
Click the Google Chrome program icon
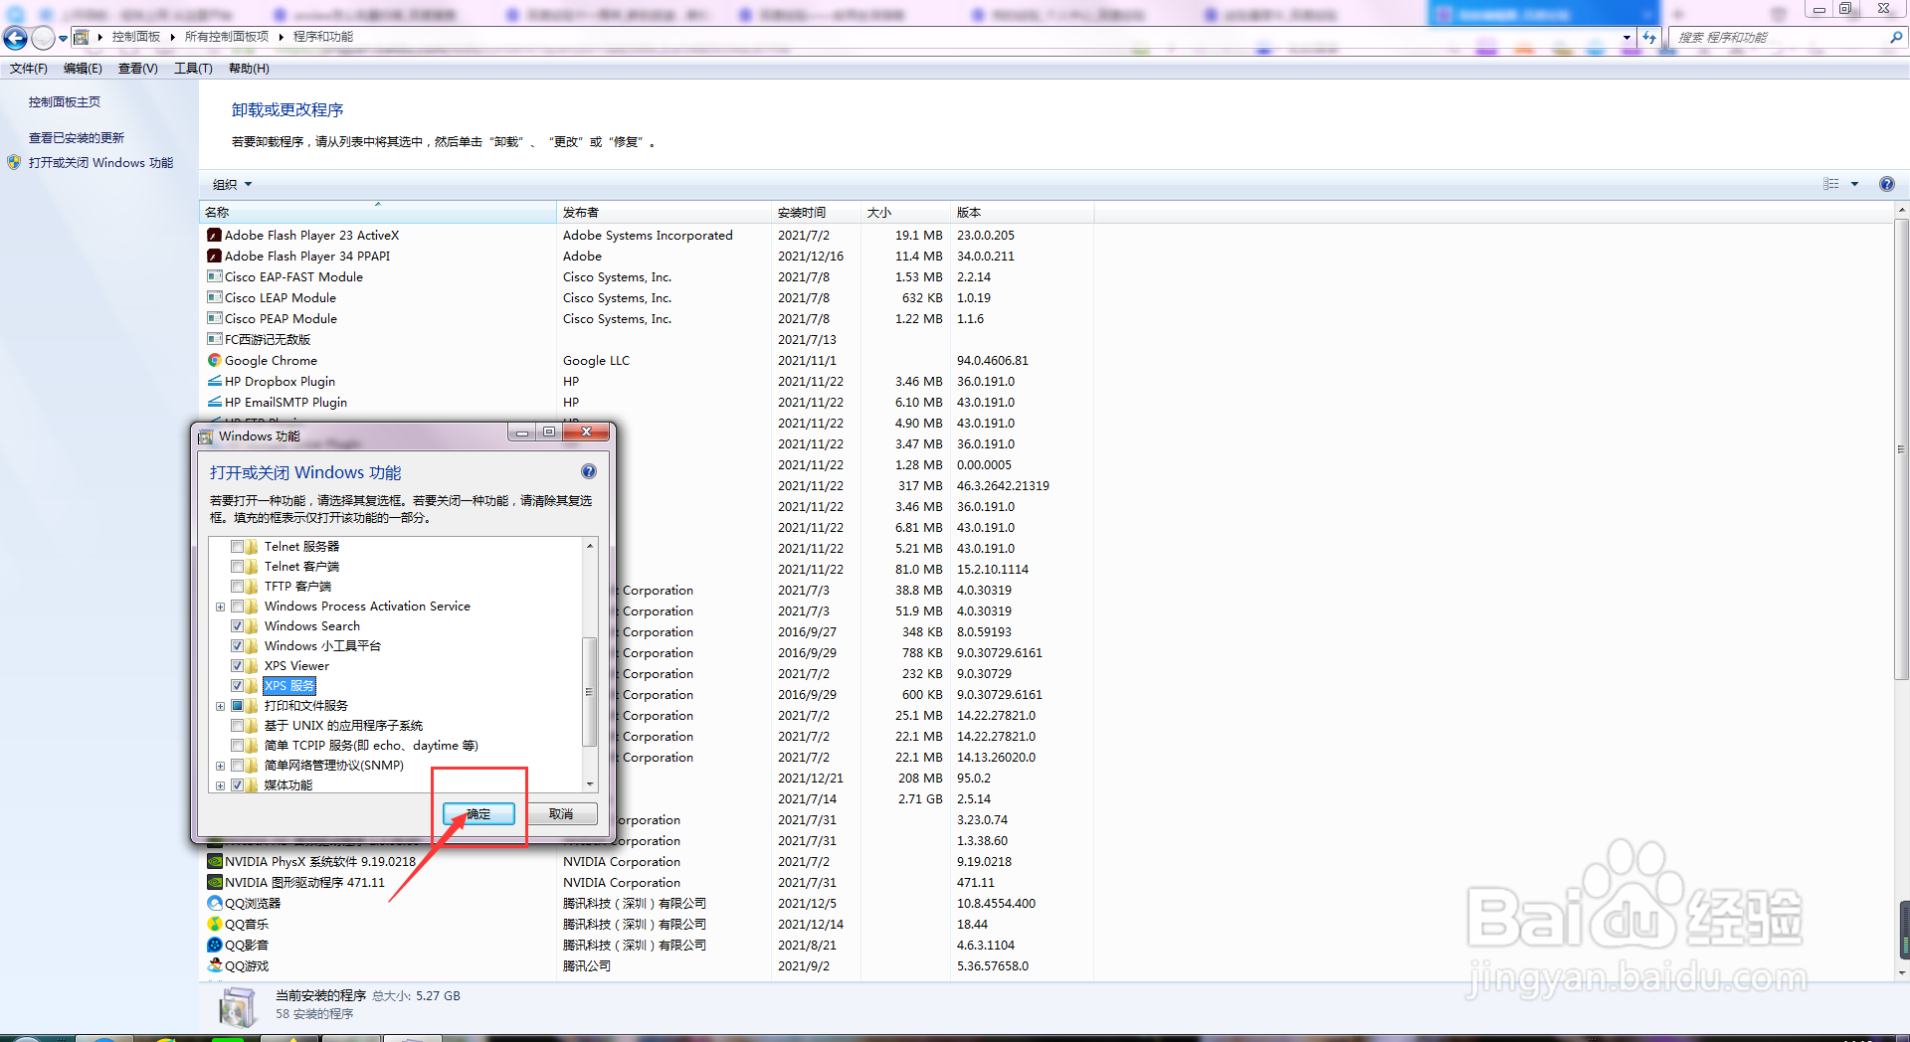click(x=214, y=361)
